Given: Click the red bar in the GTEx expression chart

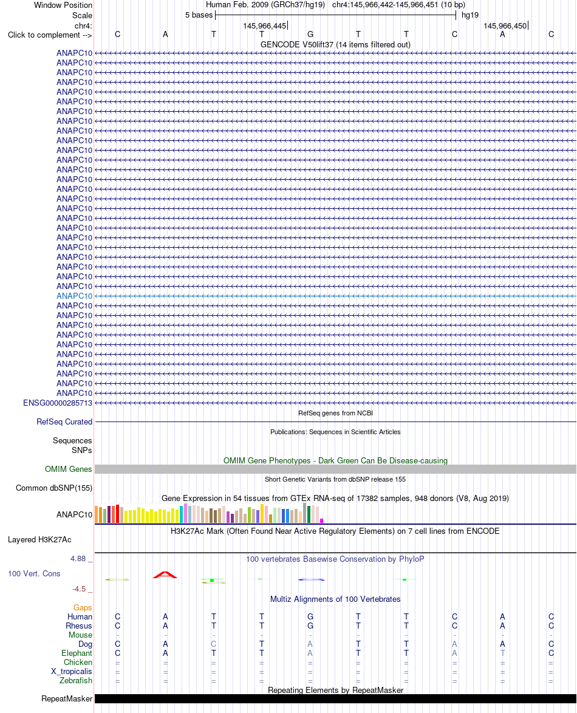Looking at the screenshot, I should [x=117, y=514].
